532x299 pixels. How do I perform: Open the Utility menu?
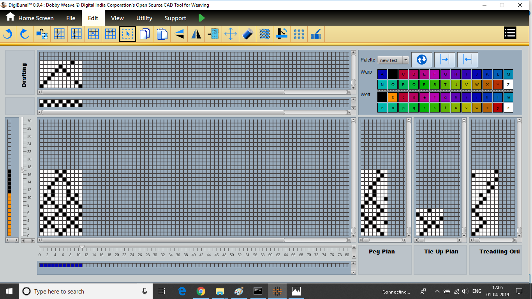144,18
